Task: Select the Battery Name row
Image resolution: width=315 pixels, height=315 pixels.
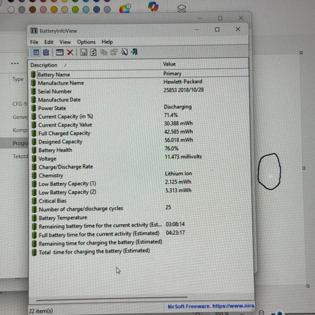Action: coord(140,74)
